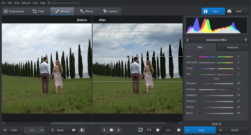Adjust the Tint slider

pos(216,74)
